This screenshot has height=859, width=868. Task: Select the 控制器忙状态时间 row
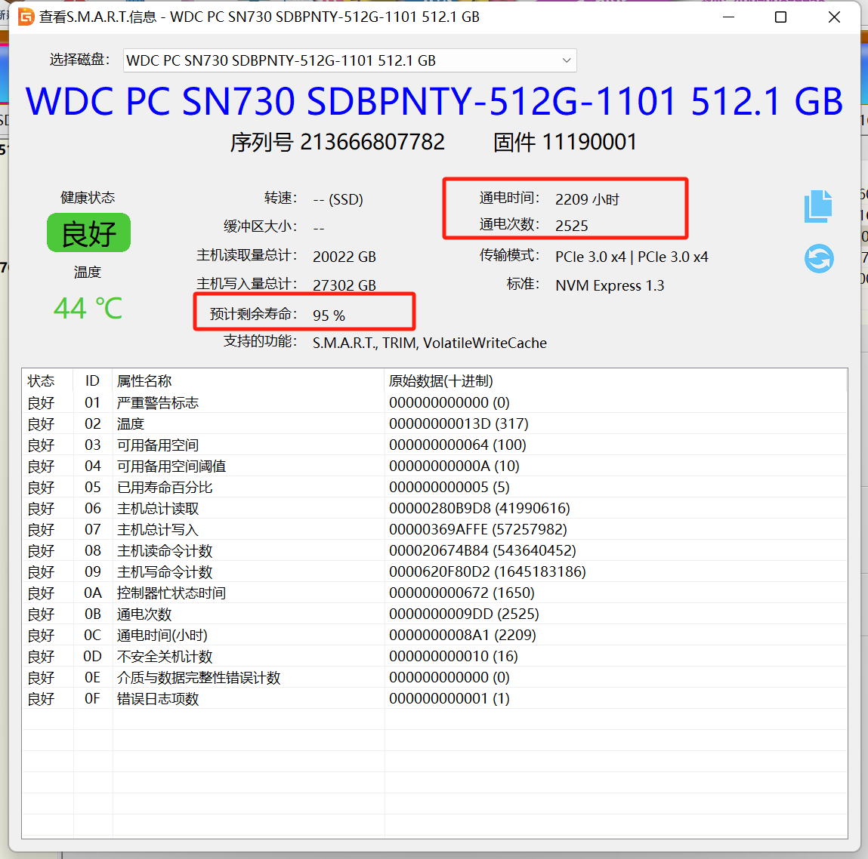coord(434,593)
